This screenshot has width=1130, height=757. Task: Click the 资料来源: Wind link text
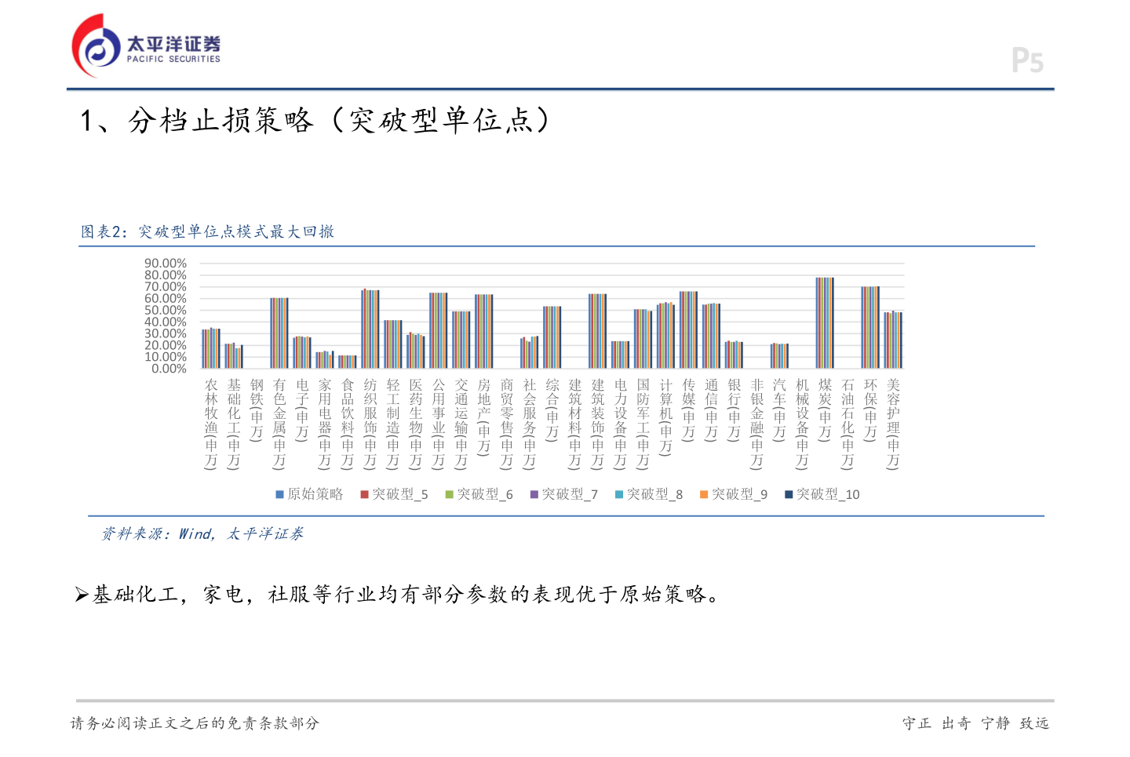203,534
